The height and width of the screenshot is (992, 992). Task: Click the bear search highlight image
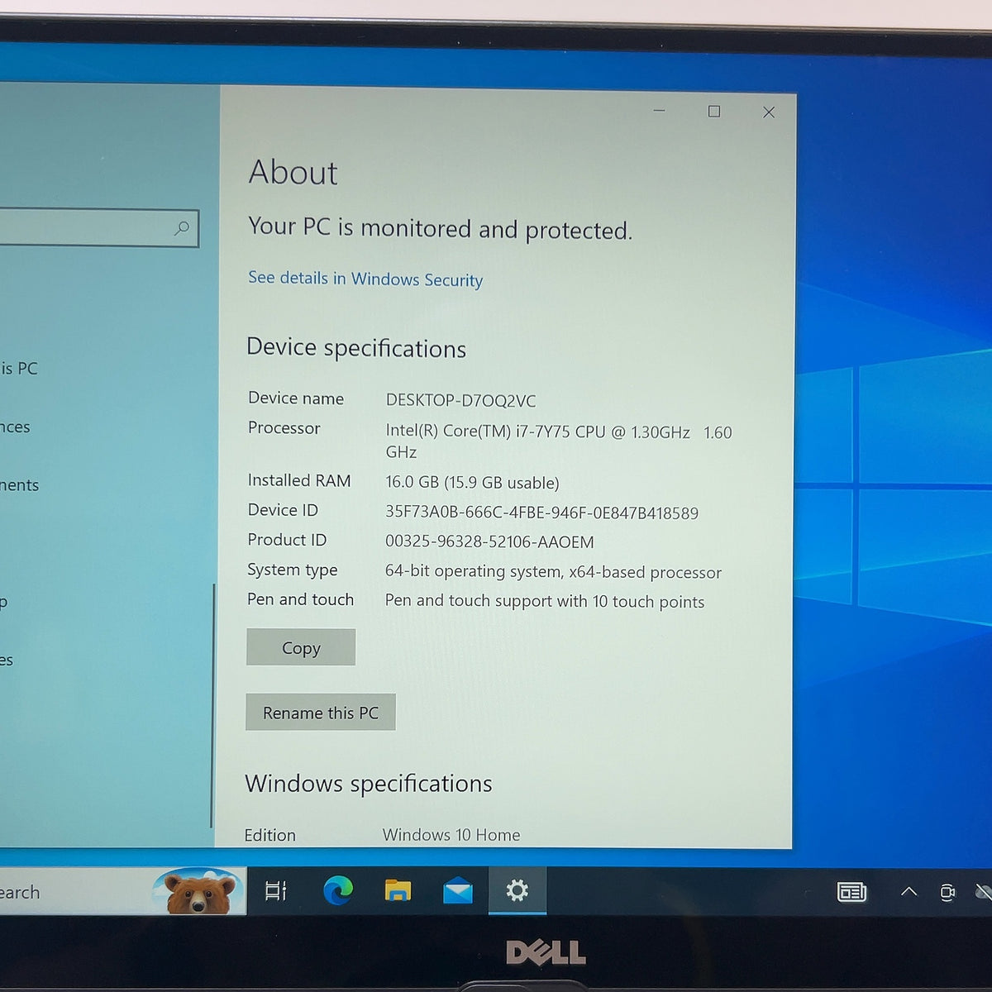click(199, 891)
